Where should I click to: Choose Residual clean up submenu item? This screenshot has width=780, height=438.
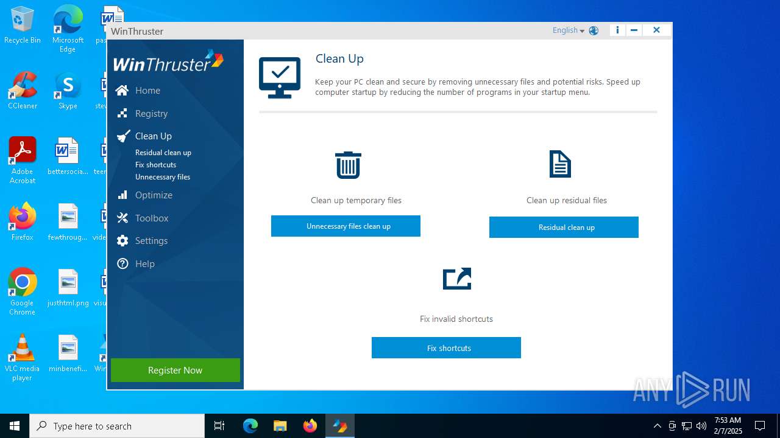163,153
